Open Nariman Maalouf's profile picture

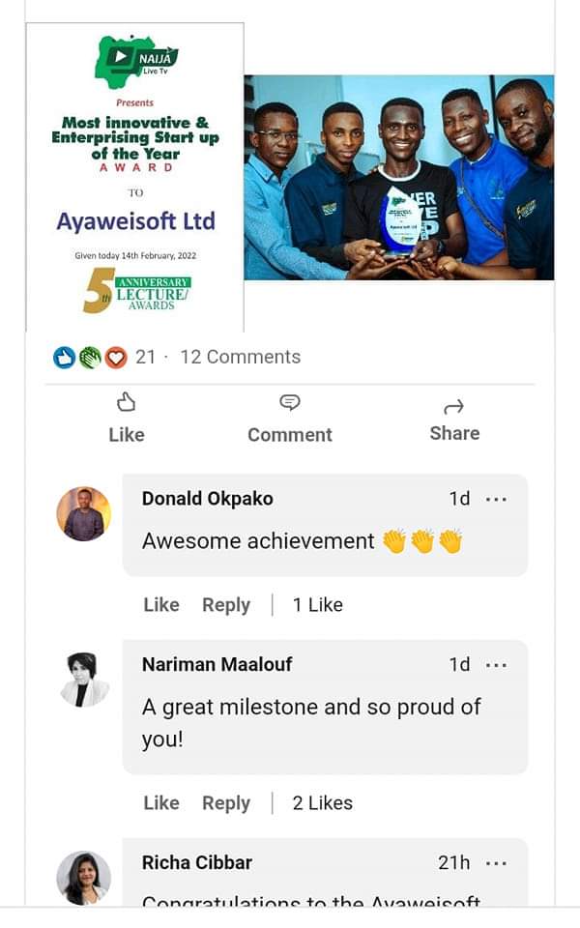(x=83, y=679)
